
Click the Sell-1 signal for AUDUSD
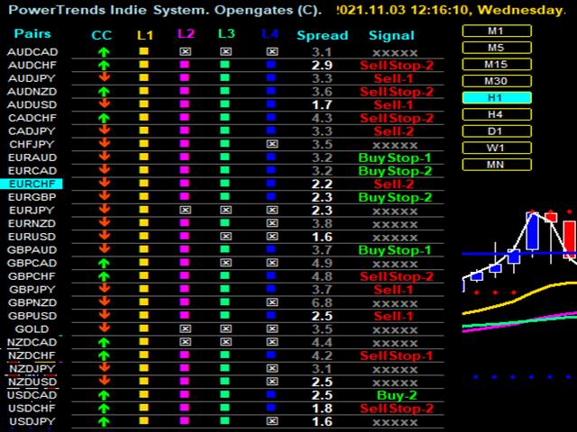[393, 105]
